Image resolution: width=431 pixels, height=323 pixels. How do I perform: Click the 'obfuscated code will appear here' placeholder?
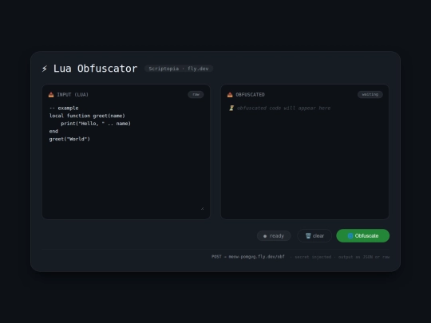283,108
